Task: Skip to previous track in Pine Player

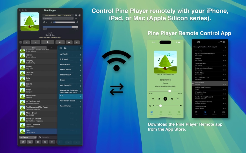Action: click(35, 42)
